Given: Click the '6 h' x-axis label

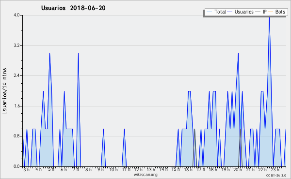Looking at the screenshot, I should coord(64,170).
